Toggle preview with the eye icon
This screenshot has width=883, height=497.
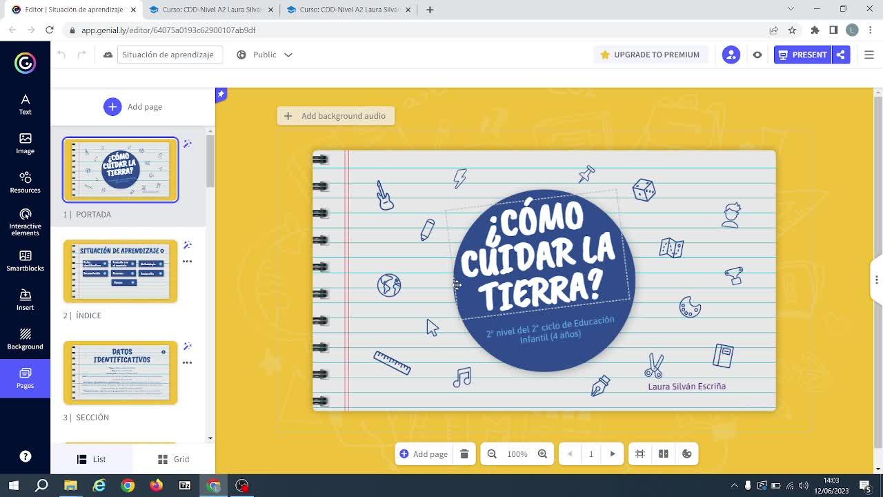[x=757, y=55]
